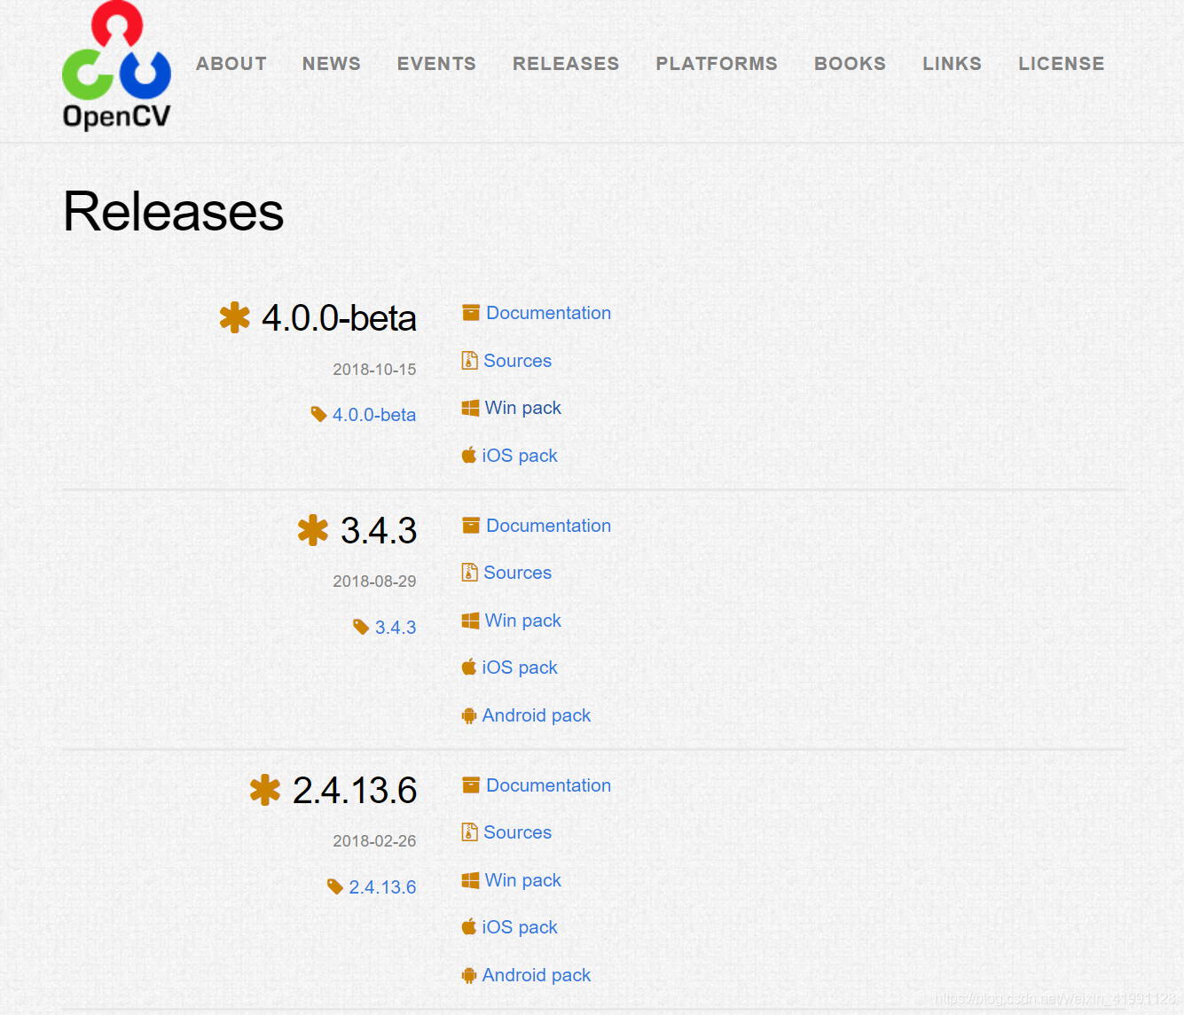Download Sources for 2.4.13.6

(517, 832)
